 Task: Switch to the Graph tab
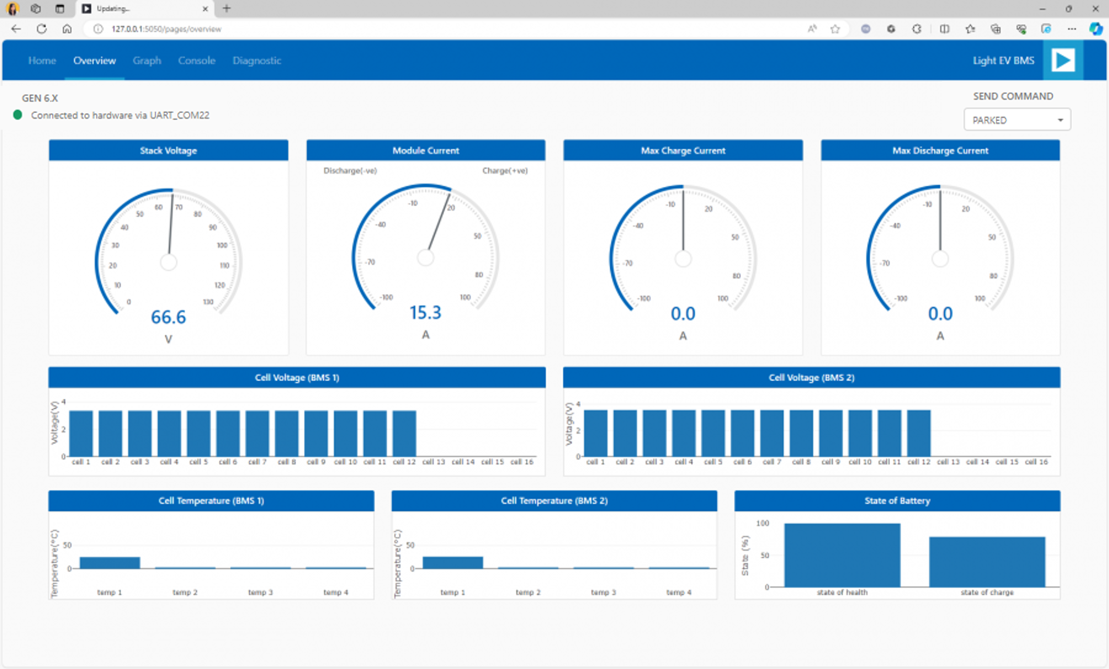click(x=147, y=60)
